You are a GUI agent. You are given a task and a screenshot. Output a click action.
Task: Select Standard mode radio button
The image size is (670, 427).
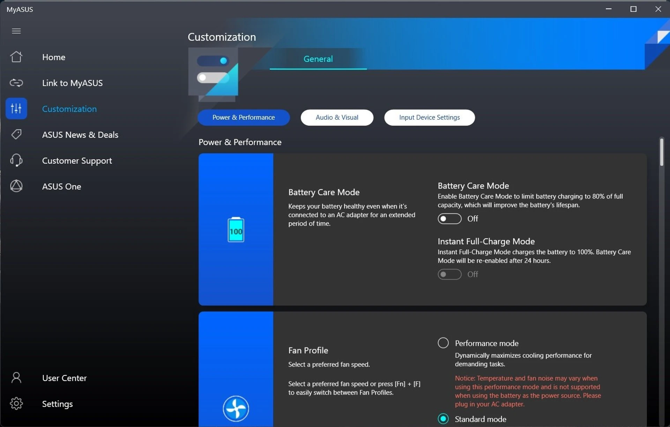tap(443, 419)
